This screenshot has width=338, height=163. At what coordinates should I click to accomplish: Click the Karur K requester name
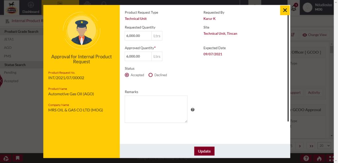[210, 19]
